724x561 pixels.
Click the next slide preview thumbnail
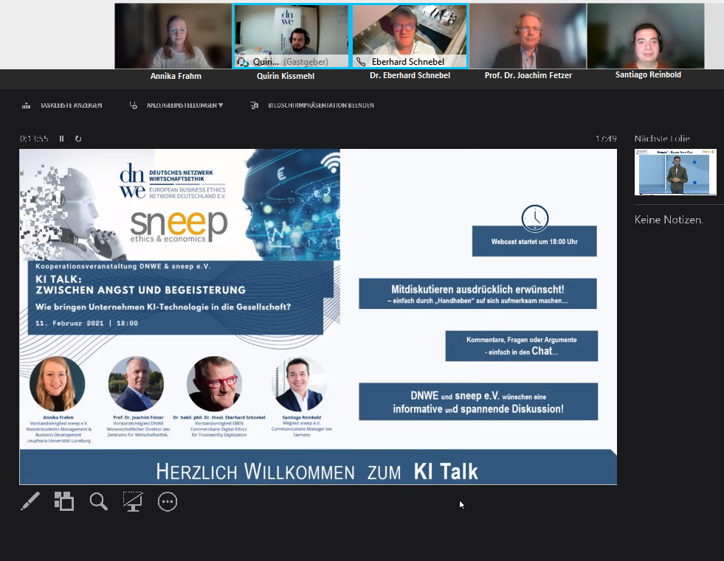pyautogui.click(x=675, y=172)
